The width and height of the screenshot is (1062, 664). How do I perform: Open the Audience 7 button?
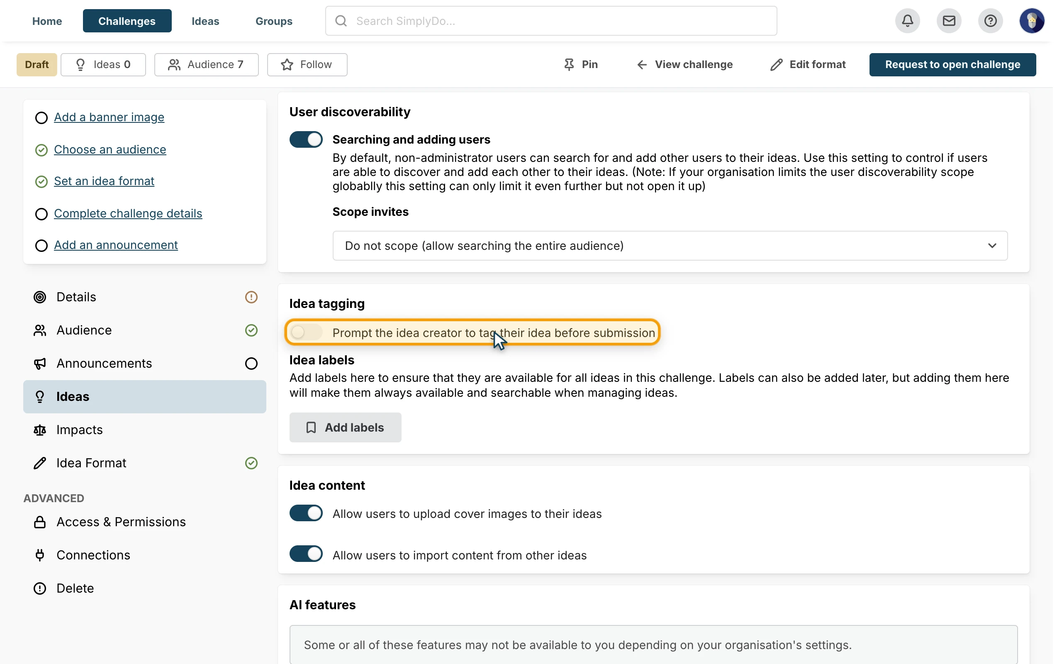click(206, 65)
